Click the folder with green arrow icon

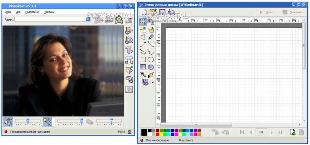tap(129, 70)
